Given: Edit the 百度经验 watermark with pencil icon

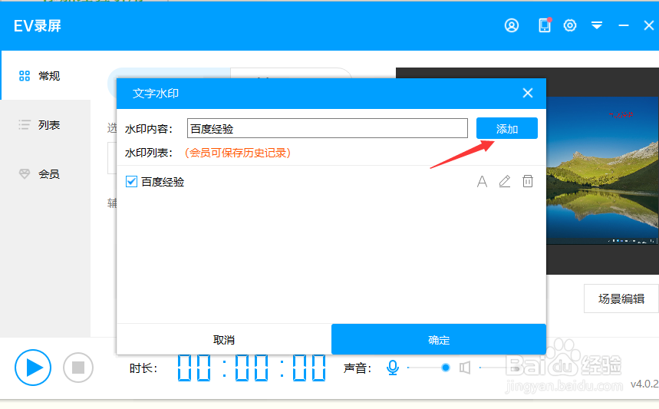Looking at the screenshot, I should 505,182.
